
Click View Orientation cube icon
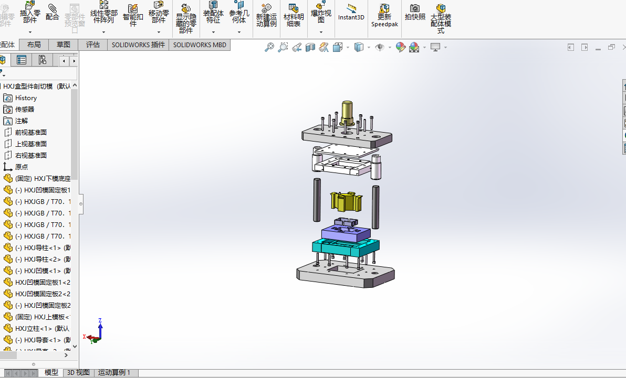click(337, 48)
